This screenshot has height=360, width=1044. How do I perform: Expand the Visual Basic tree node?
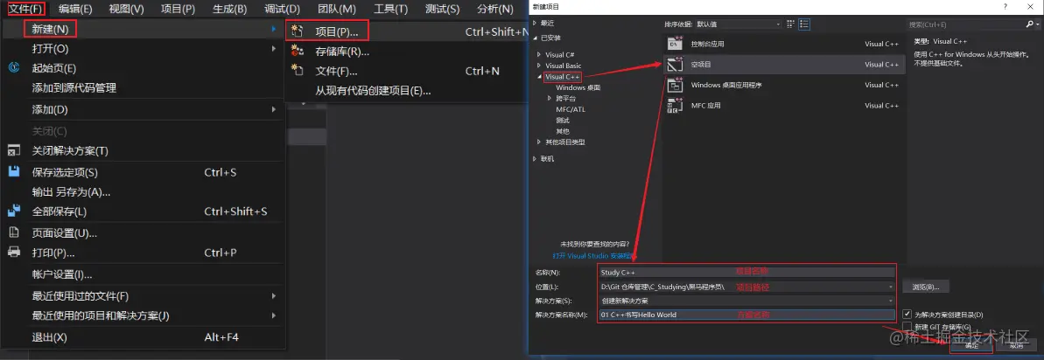click(539, 66)
